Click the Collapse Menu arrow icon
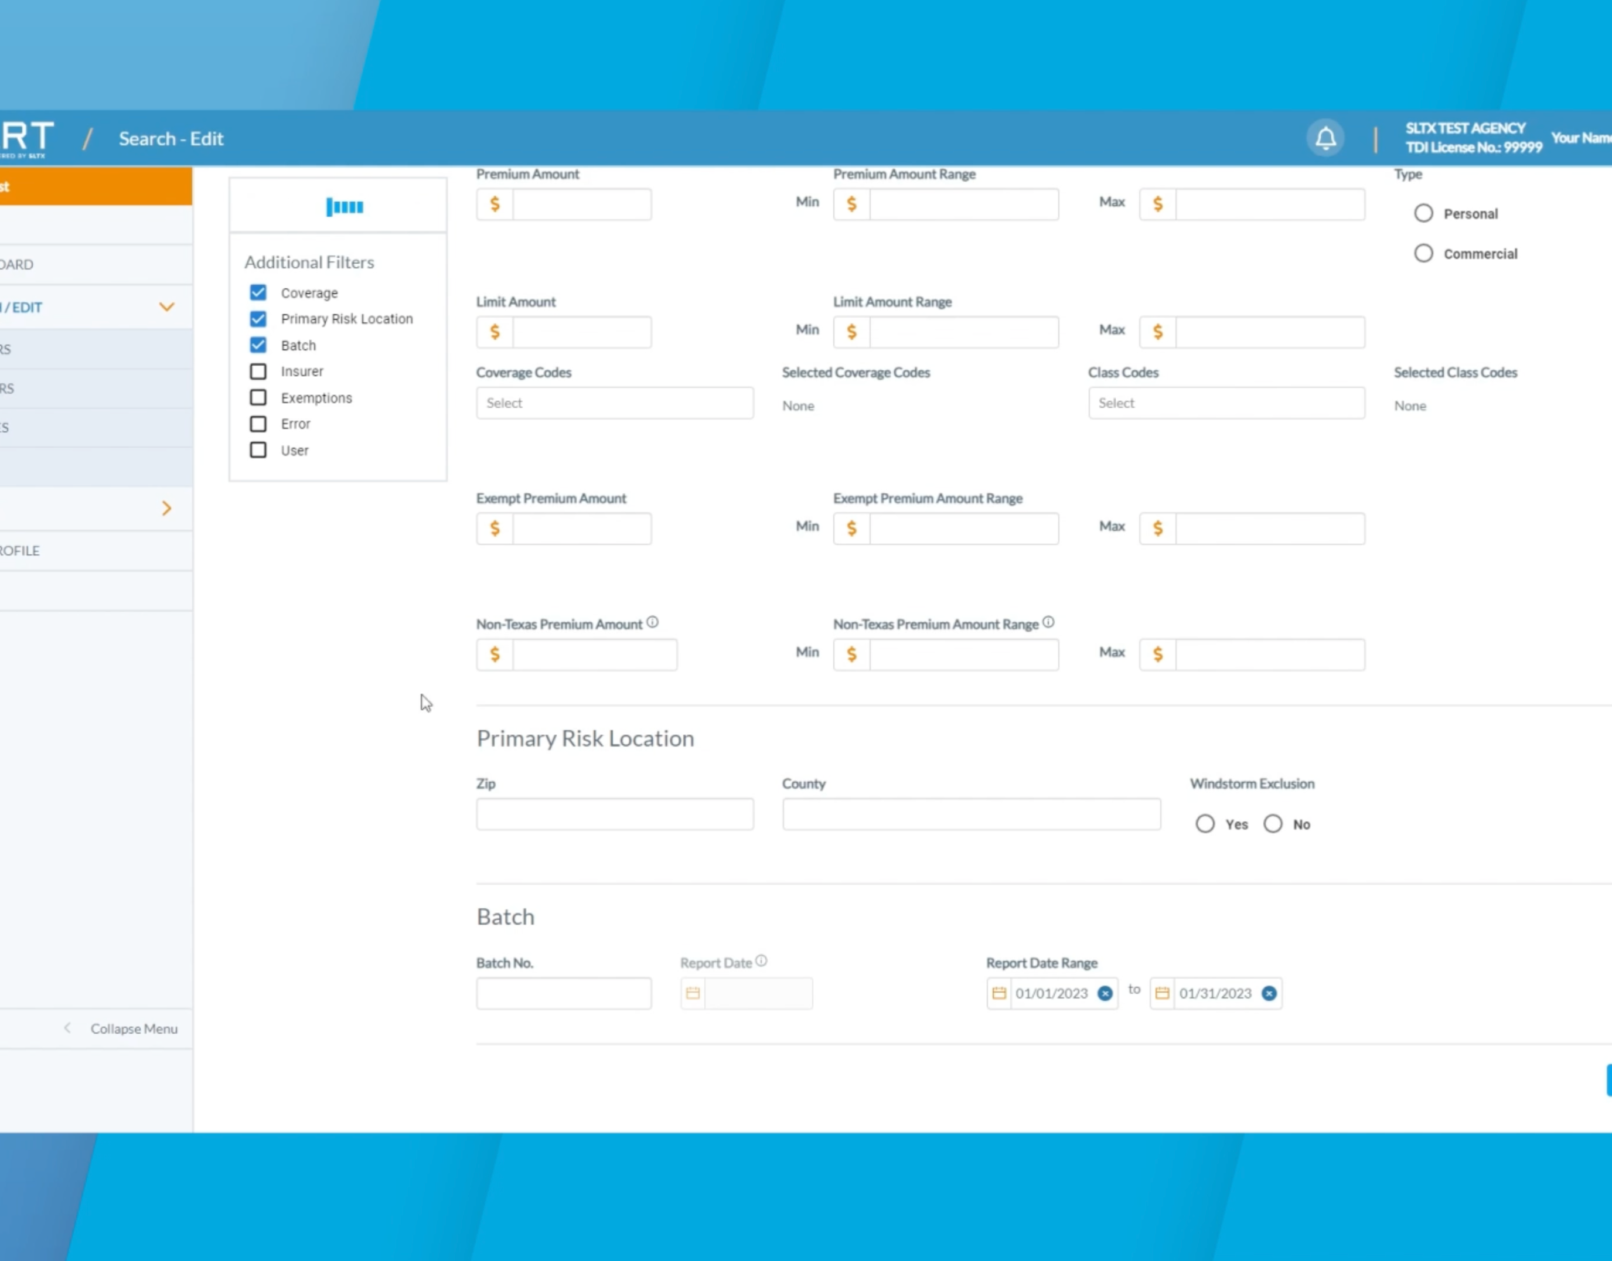The image size is (1612, 1261). coord(67,1028)
